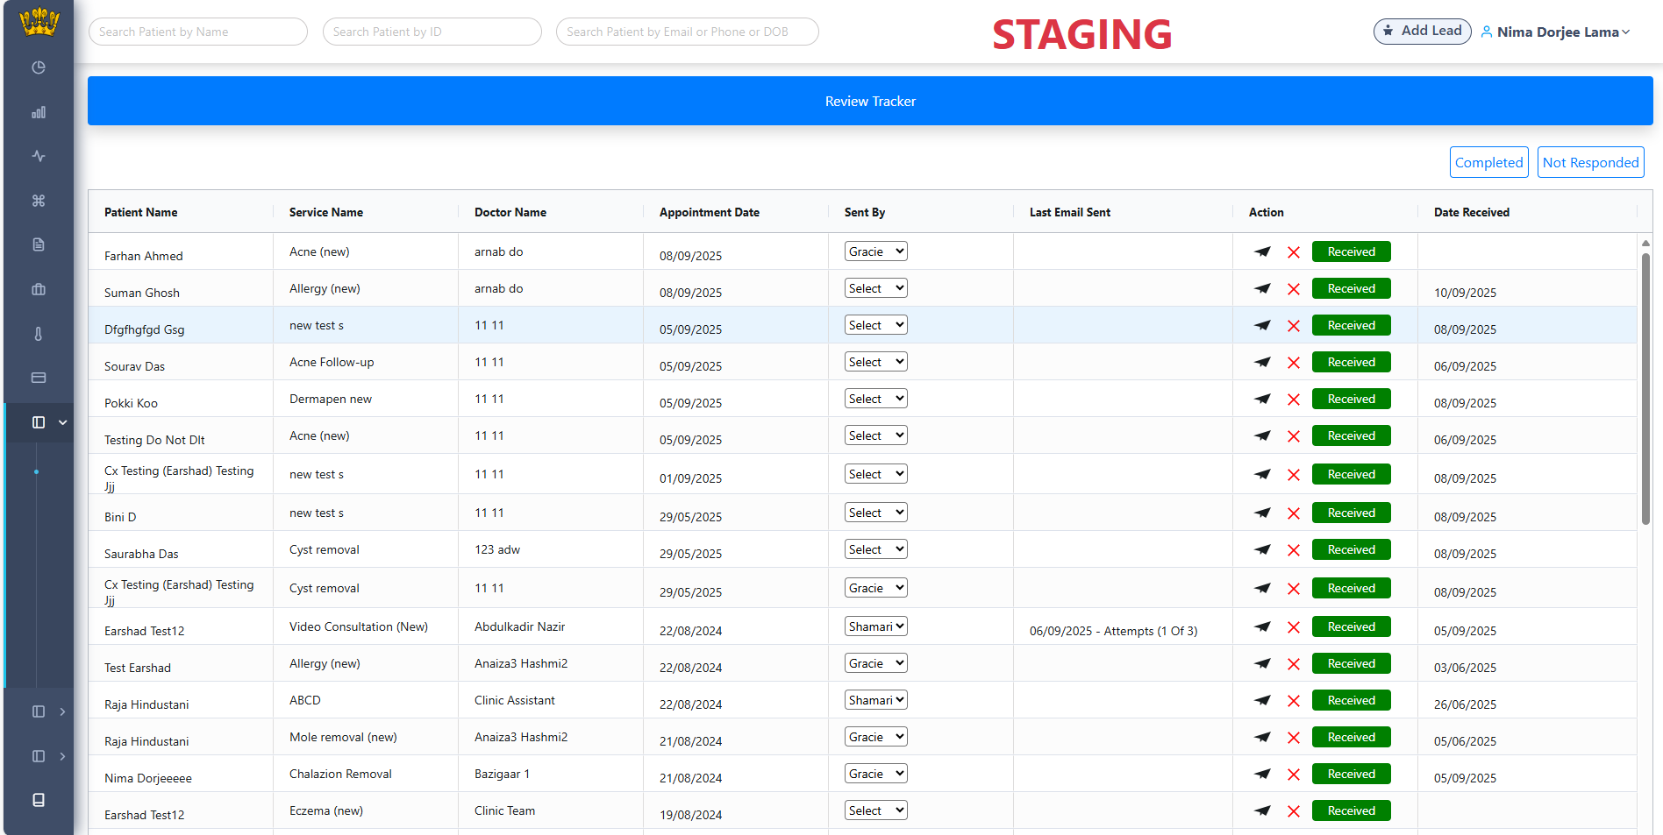
Task: Open the Sent By dropdown for Farhan Ahmed
Action: coord(875,251)
